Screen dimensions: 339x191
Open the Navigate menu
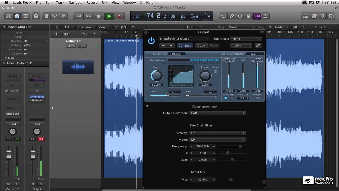pos(75,2)
